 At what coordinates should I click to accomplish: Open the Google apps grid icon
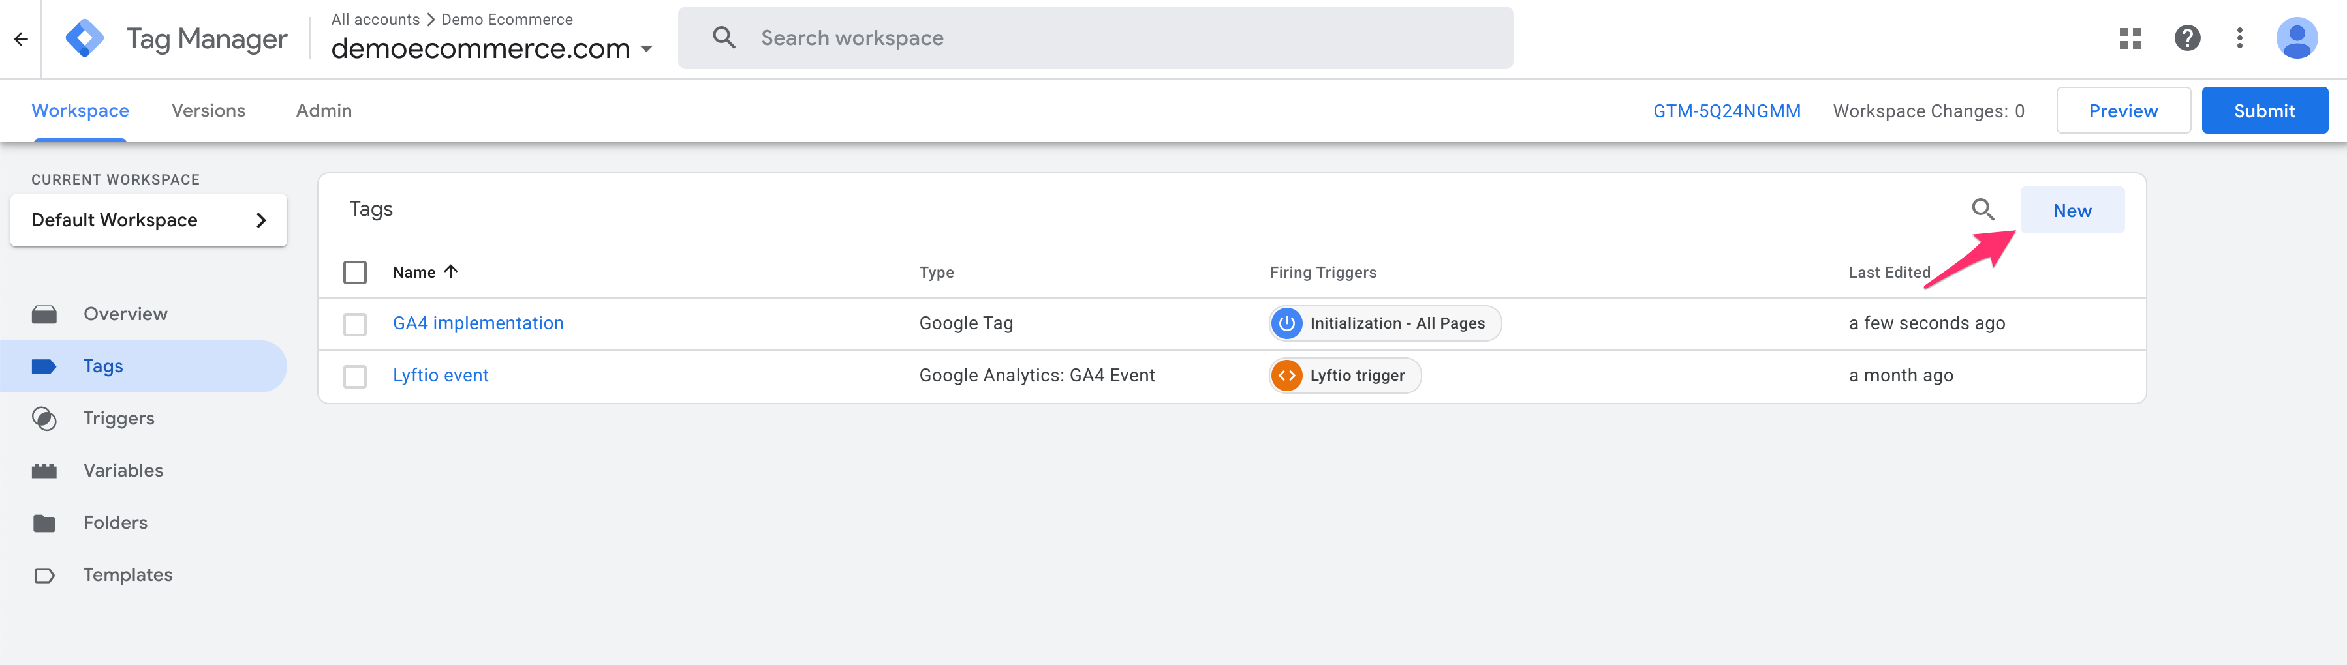2130,37
